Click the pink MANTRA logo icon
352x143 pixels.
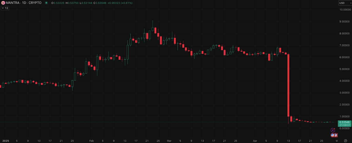click(3, 3)
